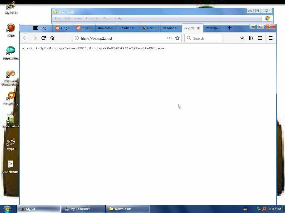Bookmark this page with the star
This screenshot has width=285, height=213.
[177, 38]
